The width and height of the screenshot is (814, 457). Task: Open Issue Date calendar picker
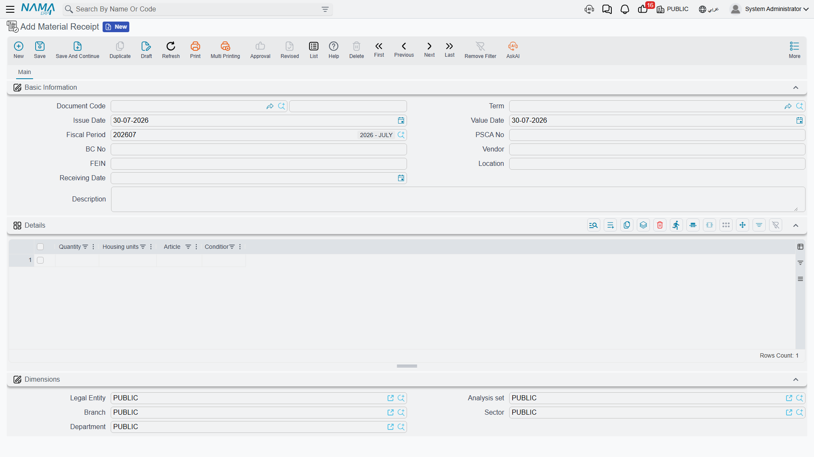point(401,121)
